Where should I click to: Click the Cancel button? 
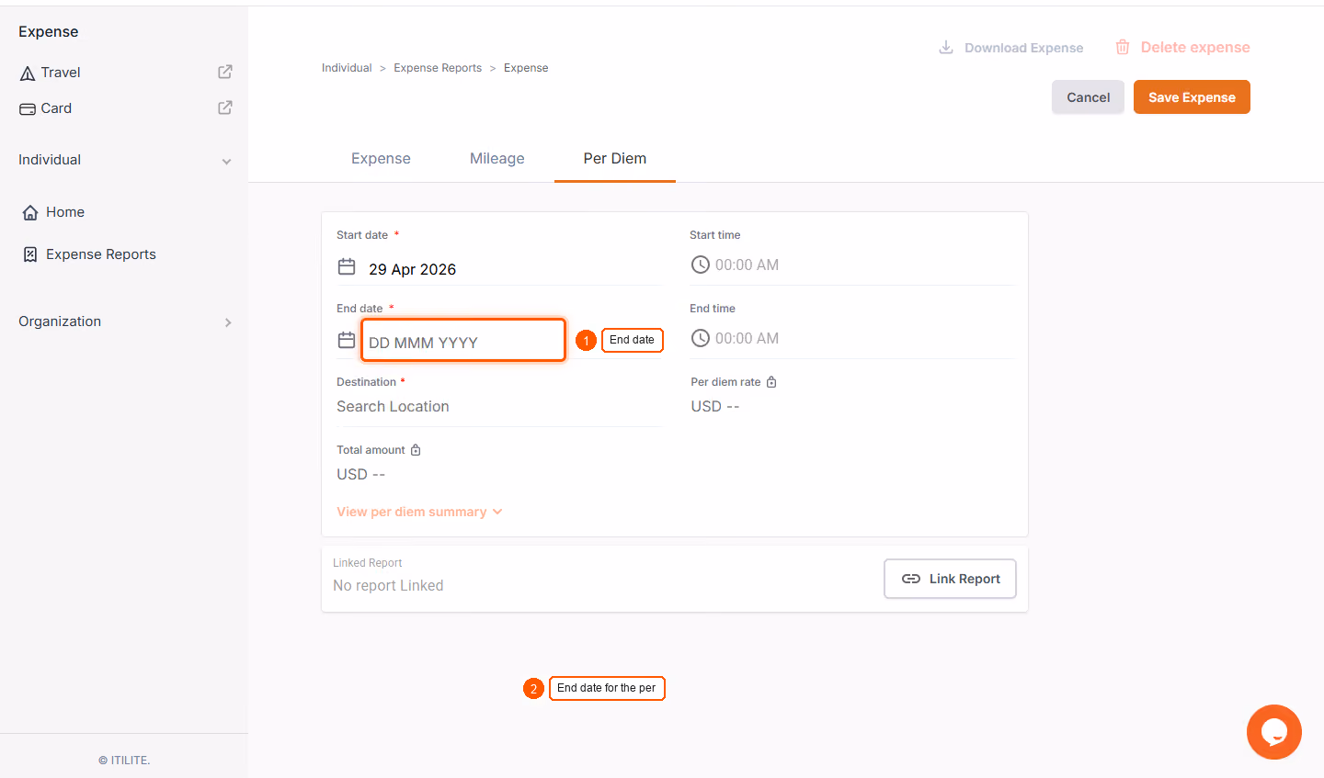point(1088,97)
